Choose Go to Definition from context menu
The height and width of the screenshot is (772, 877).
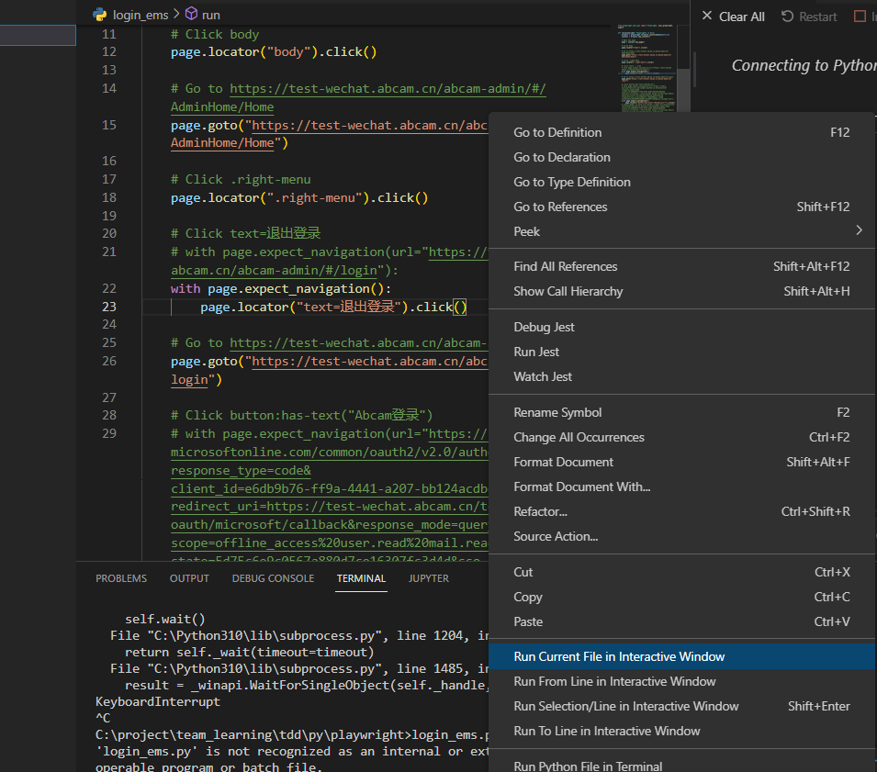[x=557, y=132]
